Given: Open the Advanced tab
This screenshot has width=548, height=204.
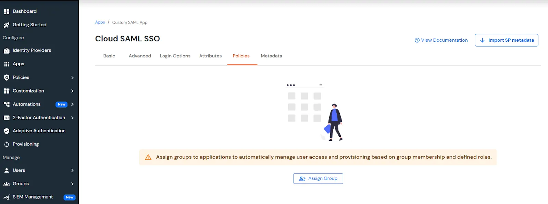Looking at the screenshot, I should (140, 56).
